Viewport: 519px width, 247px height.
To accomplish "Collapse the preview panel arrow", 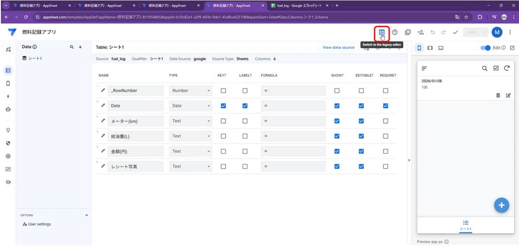I will [409, 160].
